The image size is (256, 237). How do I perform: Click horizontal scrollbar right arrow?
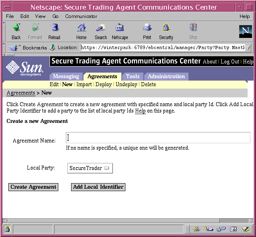coord(251,221)
